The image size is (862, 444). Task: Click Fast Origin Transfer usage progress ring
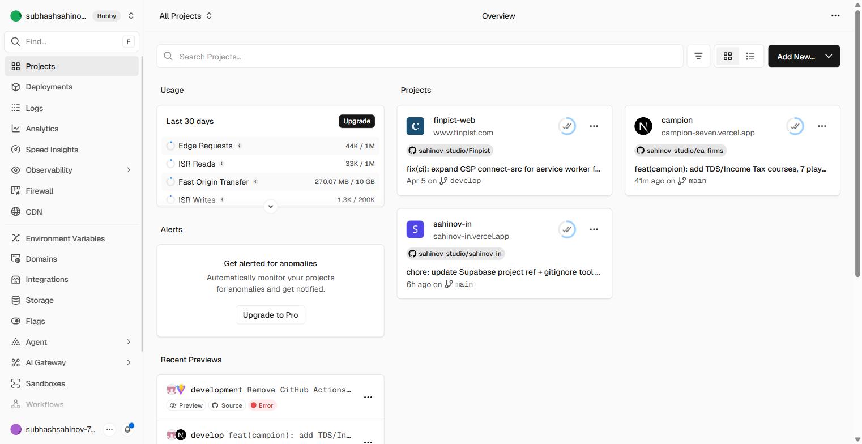pyautogui.click(x=170, y=182)
